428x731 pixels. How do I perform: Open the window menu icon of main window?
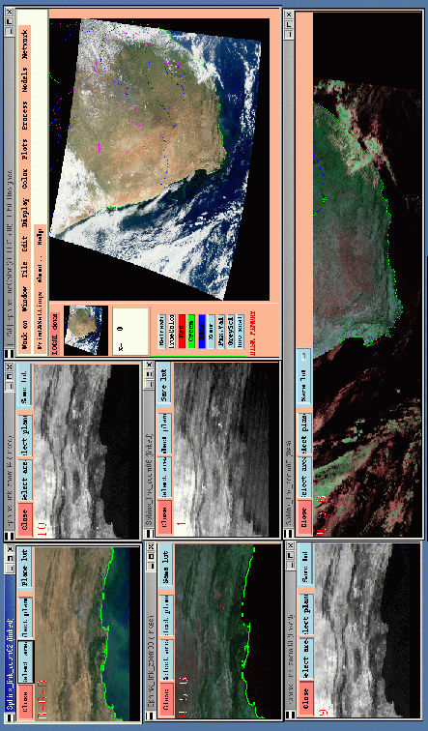click(x=10, y=355)
